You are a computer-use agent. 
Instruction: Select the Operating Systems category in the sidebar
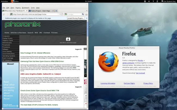[11, 56]
